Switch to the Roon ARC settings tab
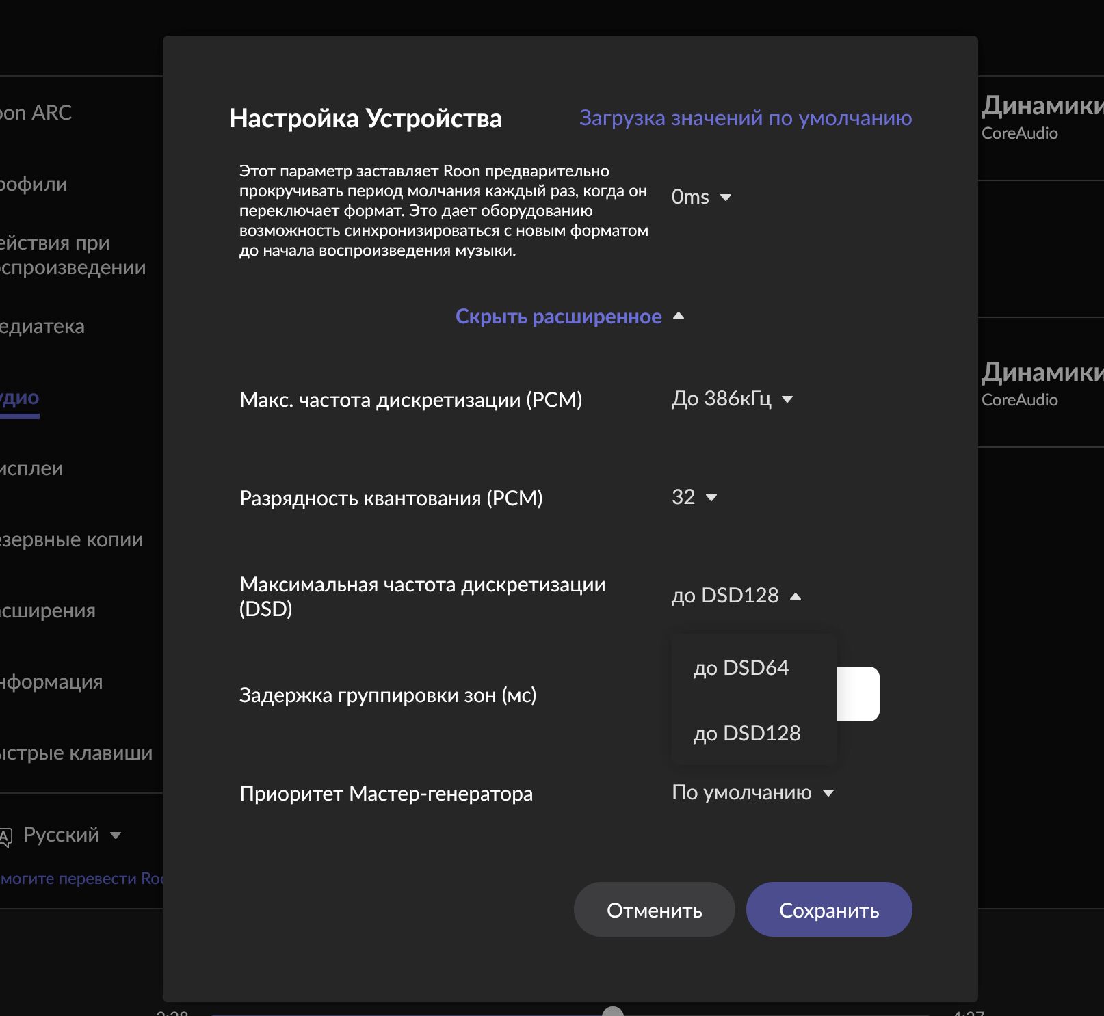Viewport: 1104px width, 1016px height. 36,113
